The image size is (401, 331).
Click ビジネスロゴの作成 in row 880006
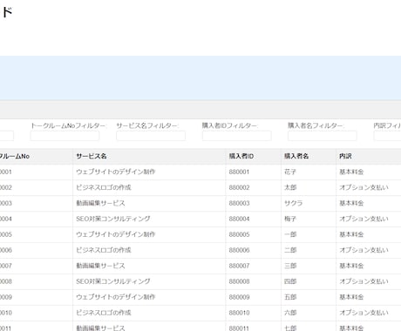104,250
